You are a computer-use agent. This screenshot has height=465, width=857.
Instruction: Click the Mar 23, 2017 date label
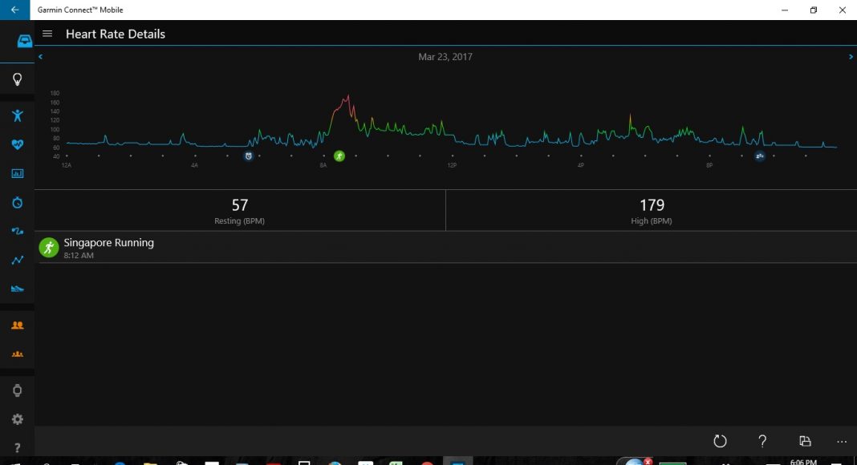coord(445,57)
